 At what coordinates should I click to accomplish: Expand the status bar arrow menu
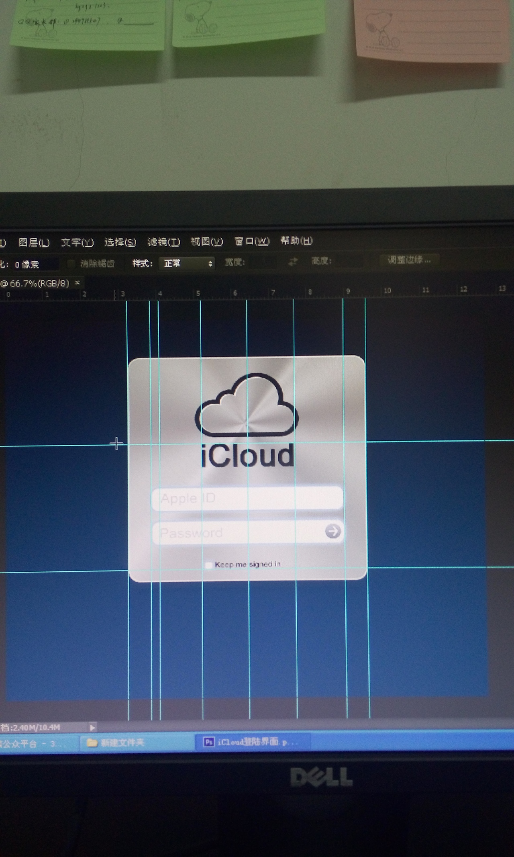point(92,727)
